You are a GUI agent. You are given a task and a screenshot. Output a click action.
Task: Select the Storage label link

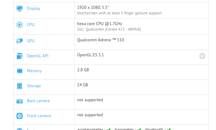click(34, 86)
